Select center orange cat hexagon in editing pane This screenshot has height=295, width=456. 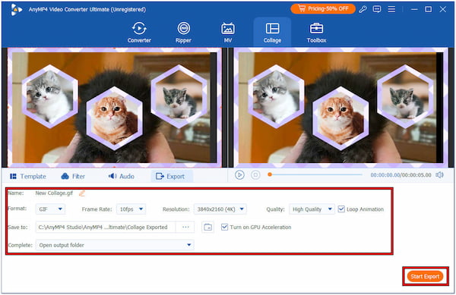pyautogui.click(x=114, y=118)
